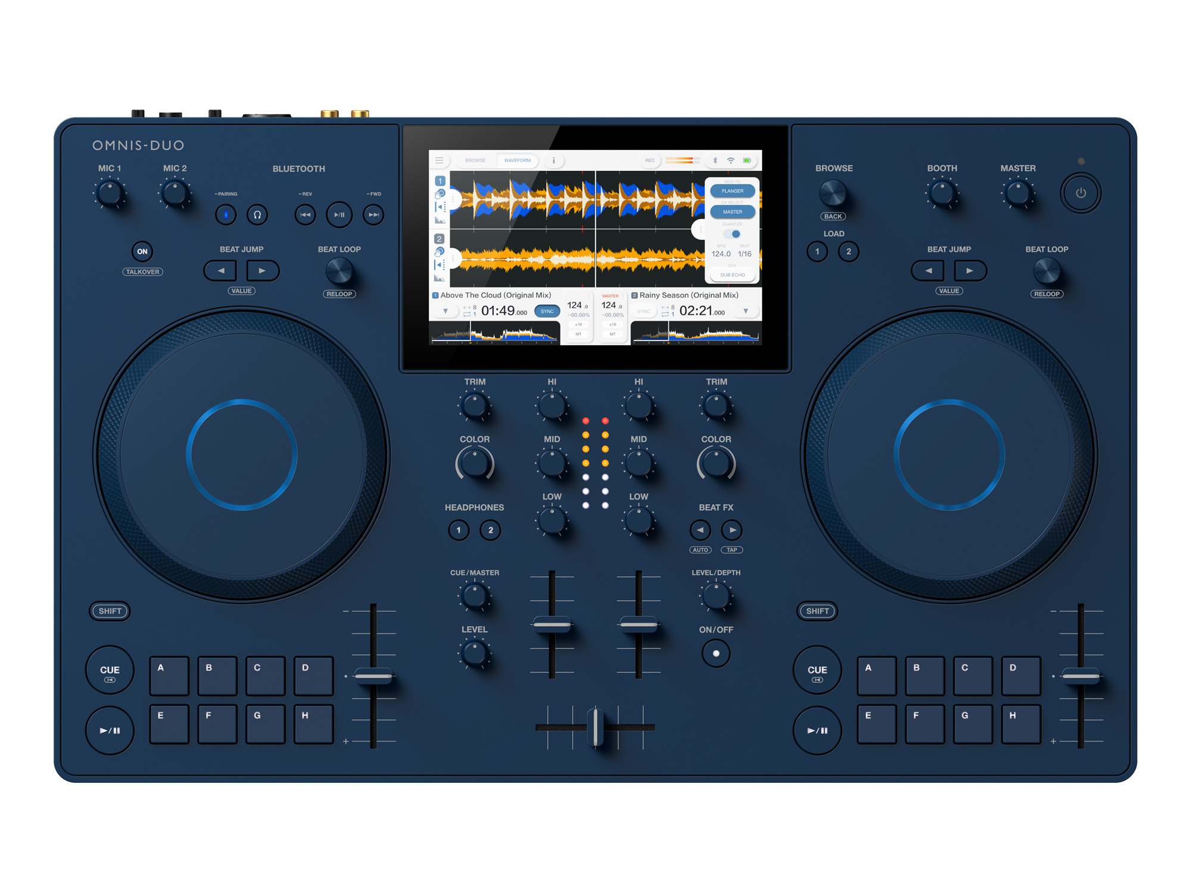This screenshot has width=1191, height=893.
Task: Toggle the Quantize switch on screen
Action: [x=732, y=234]
